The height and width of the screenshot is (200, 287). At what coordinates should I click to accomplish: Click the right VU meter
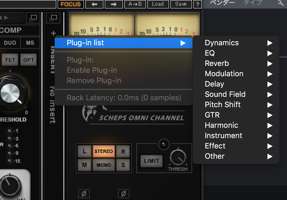pyautogui.click(x=167, y=24)
